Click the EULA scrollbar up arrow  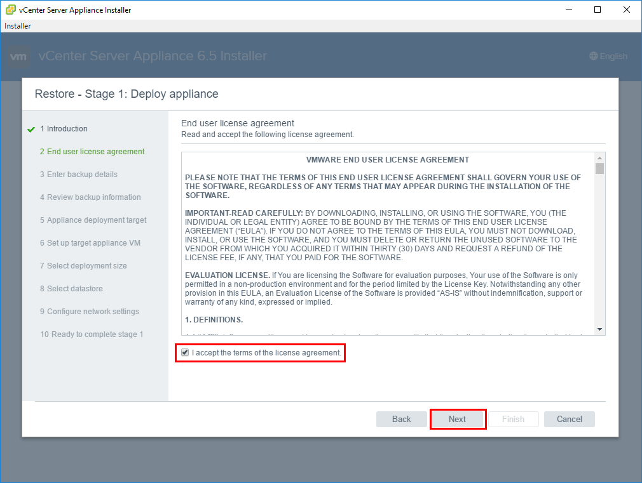pyautogui.click(x=600, y=158)
